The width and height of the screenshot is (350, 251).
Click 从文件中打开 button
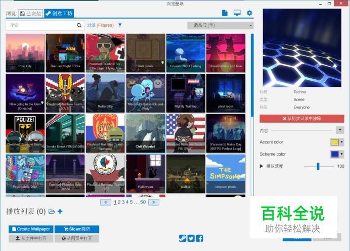coord(31,238)
